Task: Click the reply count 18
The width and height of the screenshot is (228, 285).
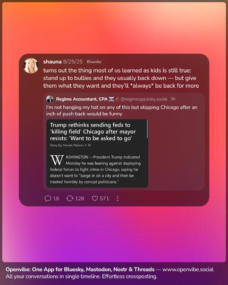Action: point(56,198)
